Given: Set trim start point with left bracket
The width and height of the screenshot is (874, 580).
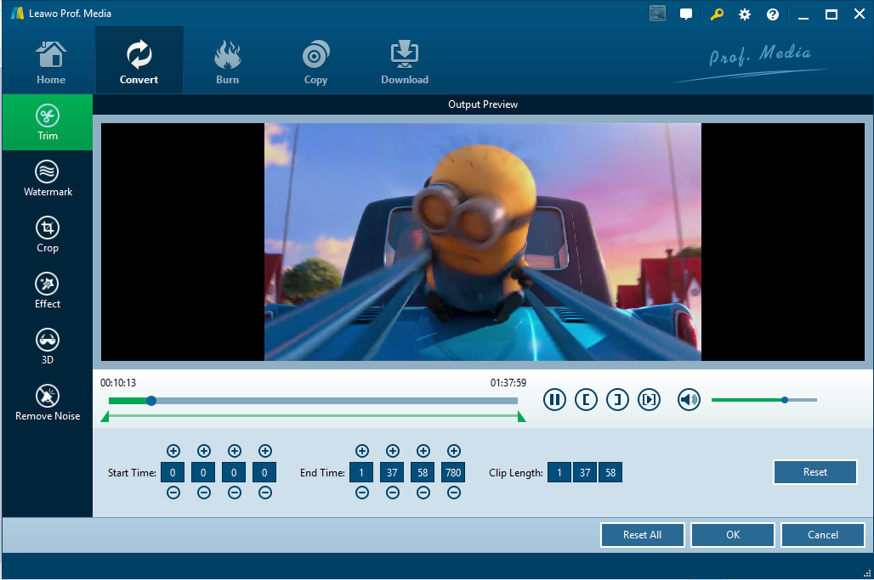Looking at the screenshot, I should point(586,399).
